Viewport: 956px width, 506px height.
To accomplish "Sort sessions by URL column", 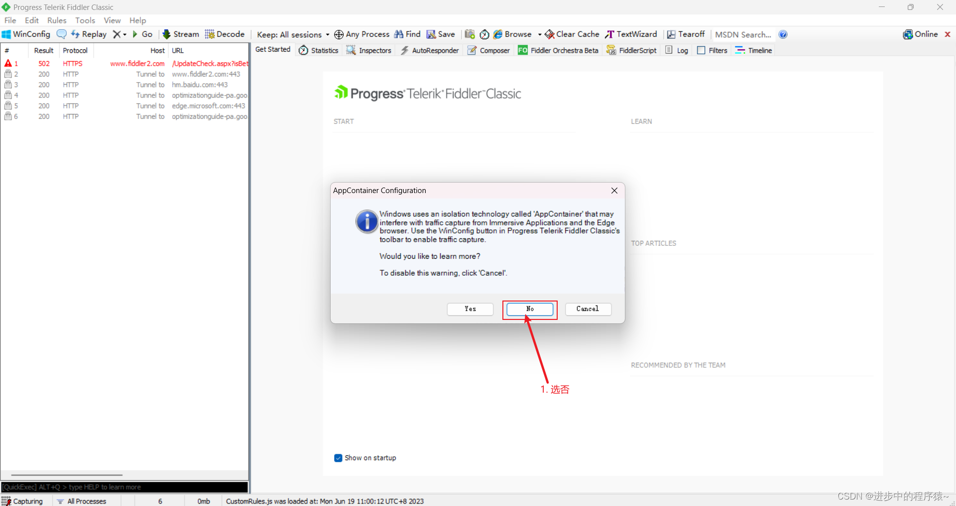I will pos(209,50).
